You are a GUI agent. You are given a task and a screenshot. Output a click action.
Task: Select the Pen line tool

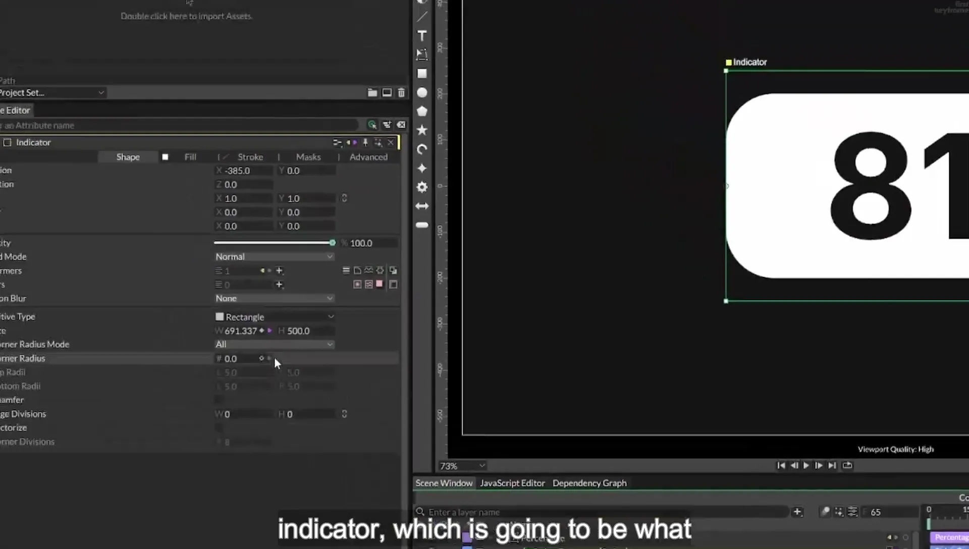(x=422, y=17)
